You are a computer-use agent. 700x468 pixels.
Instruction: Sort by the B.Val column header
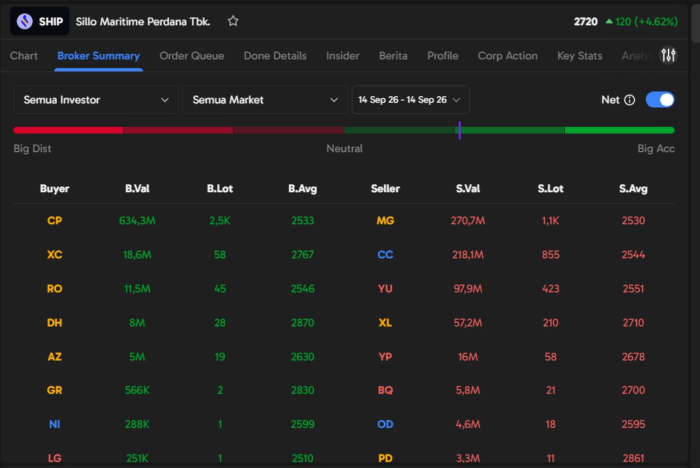point(137,188)
